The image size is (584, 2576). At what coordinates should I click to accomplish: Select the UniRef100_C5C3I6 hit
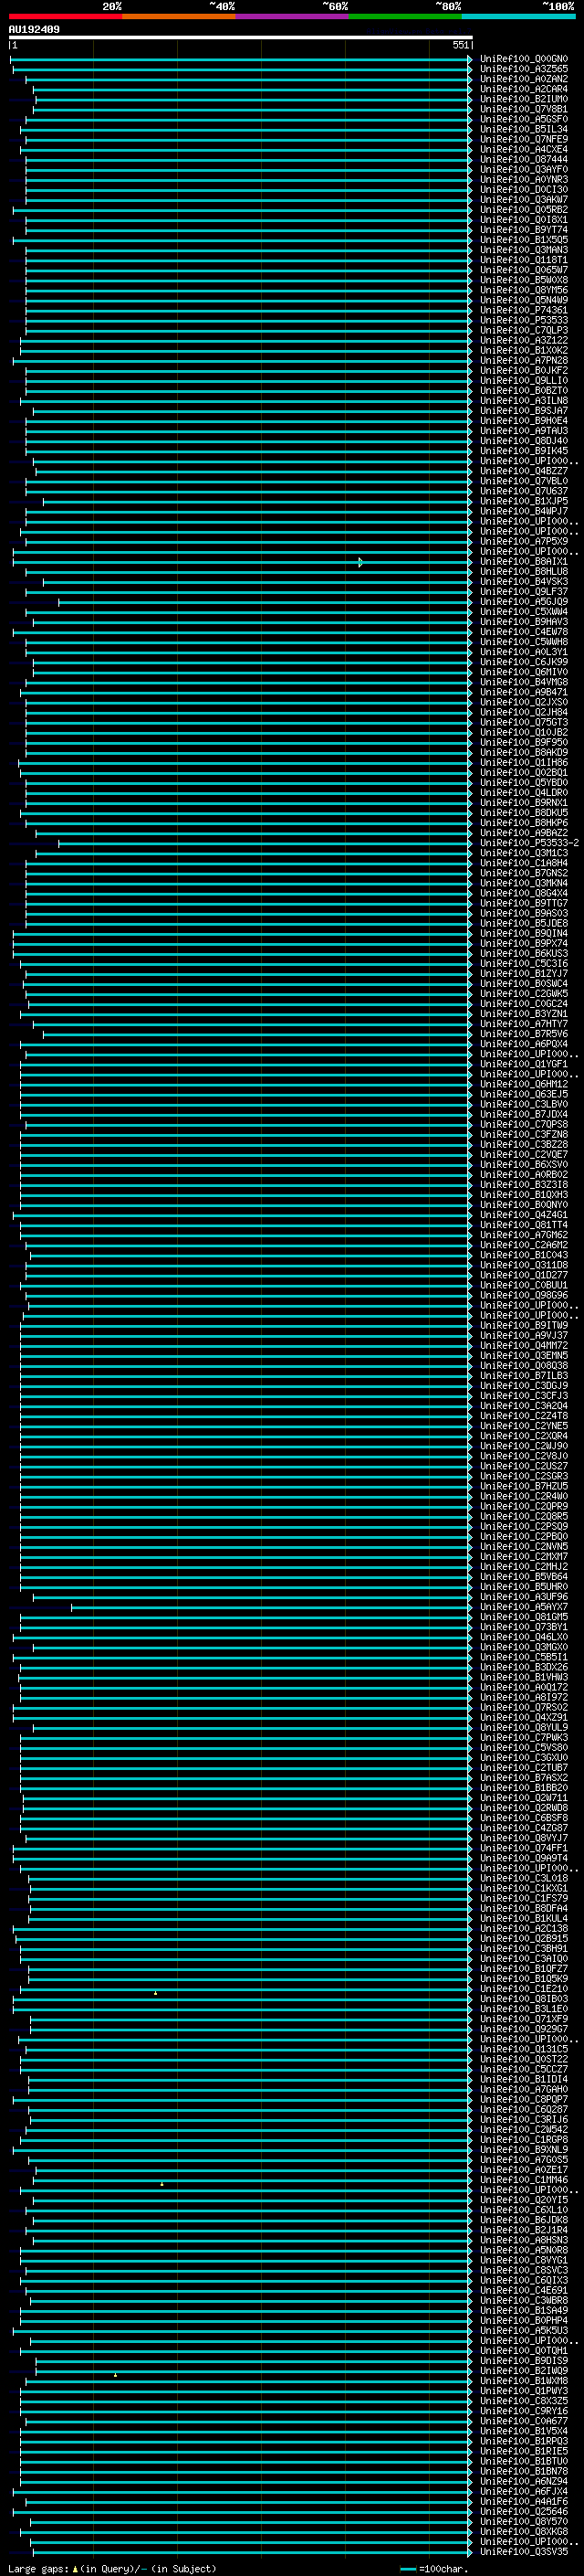click(524, 964)
